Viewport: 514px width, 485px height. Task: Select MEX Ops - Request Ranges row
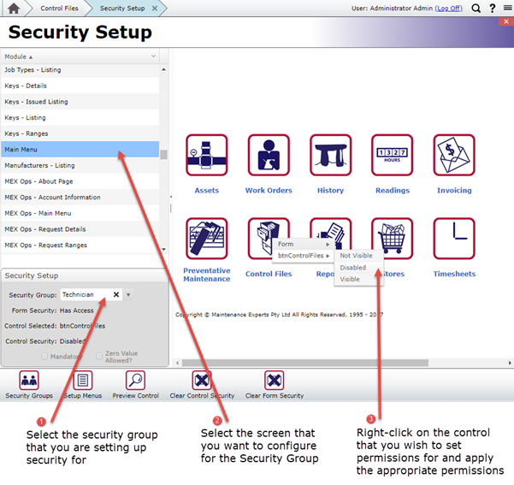[80, 245]
